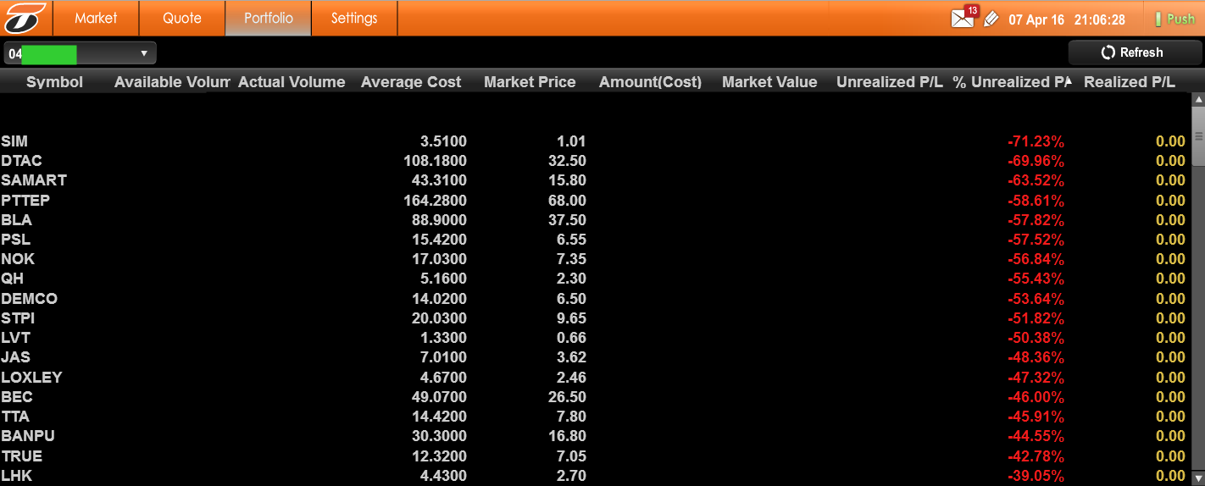
Task: Sort by the Symbol column header
Action: pyautogui.click(x=55, y=82)
